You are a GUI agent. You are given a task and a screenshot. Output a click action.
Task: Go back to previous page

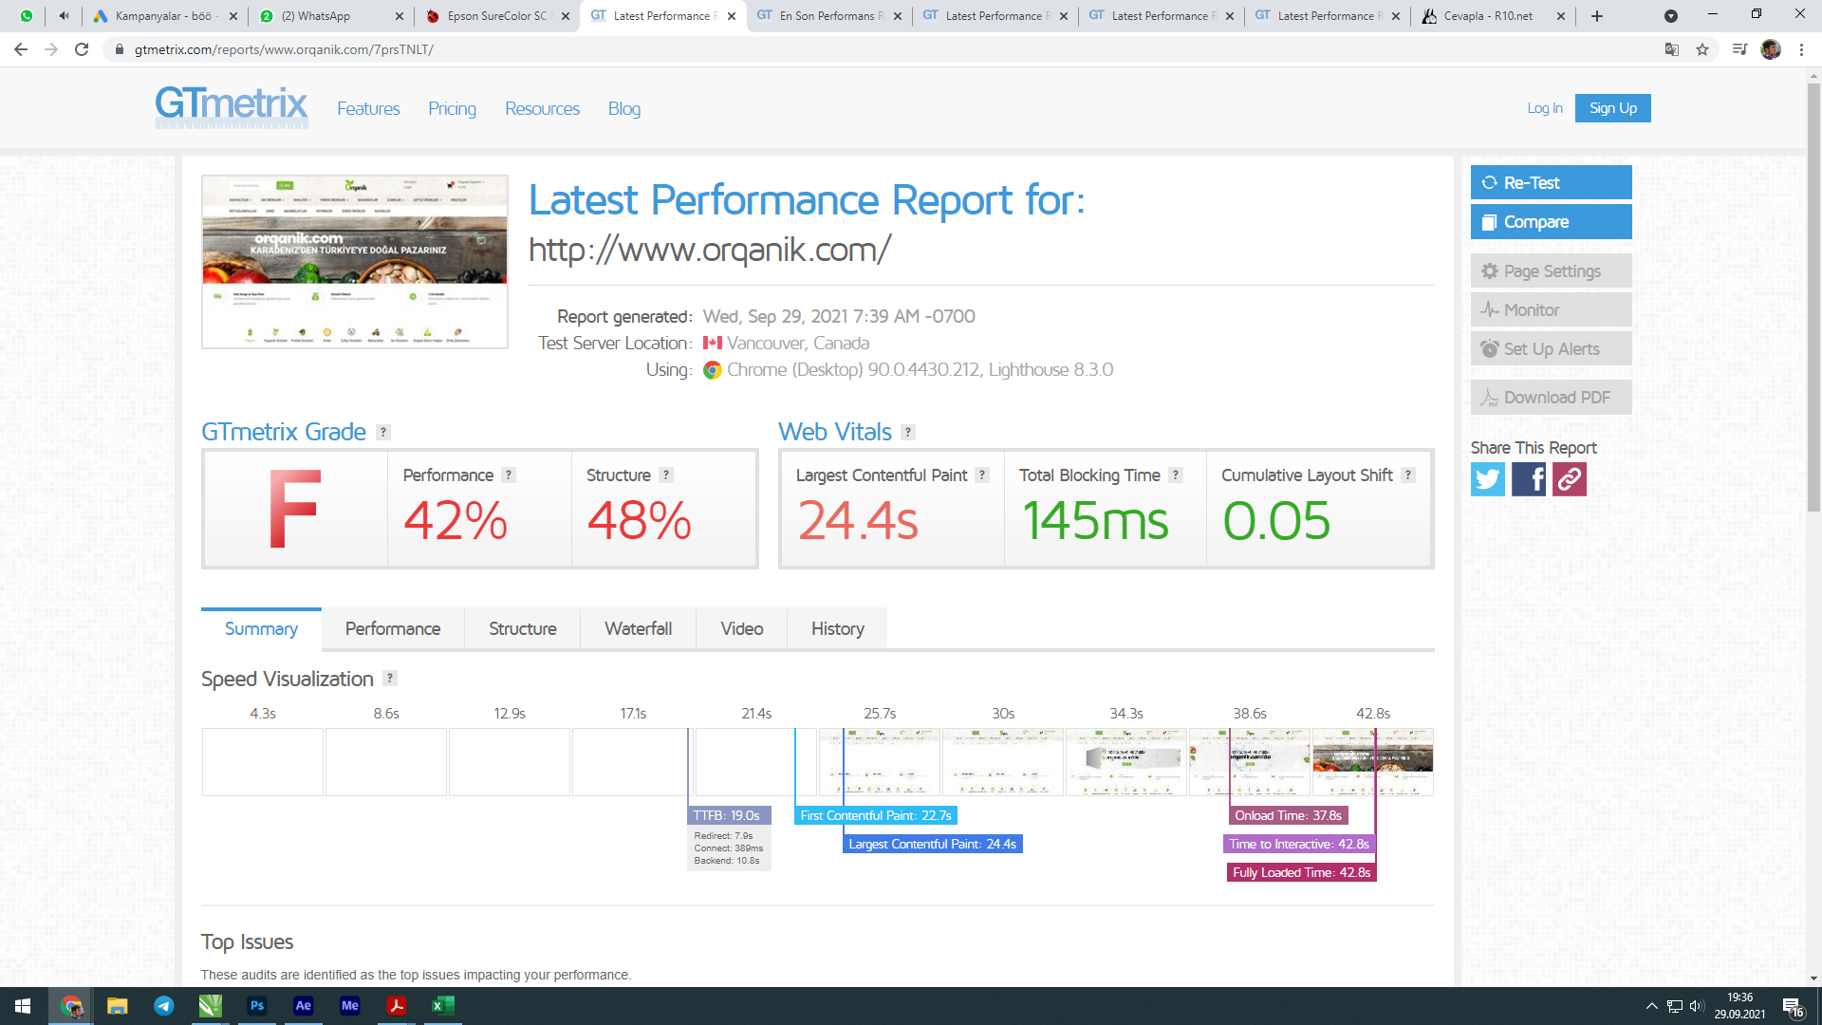21,49
